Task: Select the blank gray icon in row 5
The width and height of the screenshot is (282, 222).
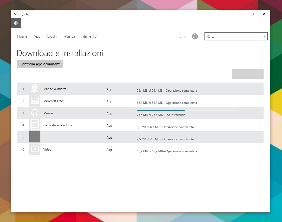Action: coord(35,137)
